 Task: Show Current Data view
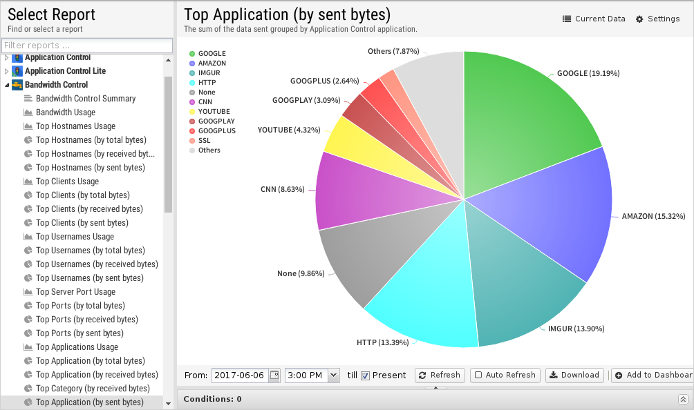pos(594,19)
